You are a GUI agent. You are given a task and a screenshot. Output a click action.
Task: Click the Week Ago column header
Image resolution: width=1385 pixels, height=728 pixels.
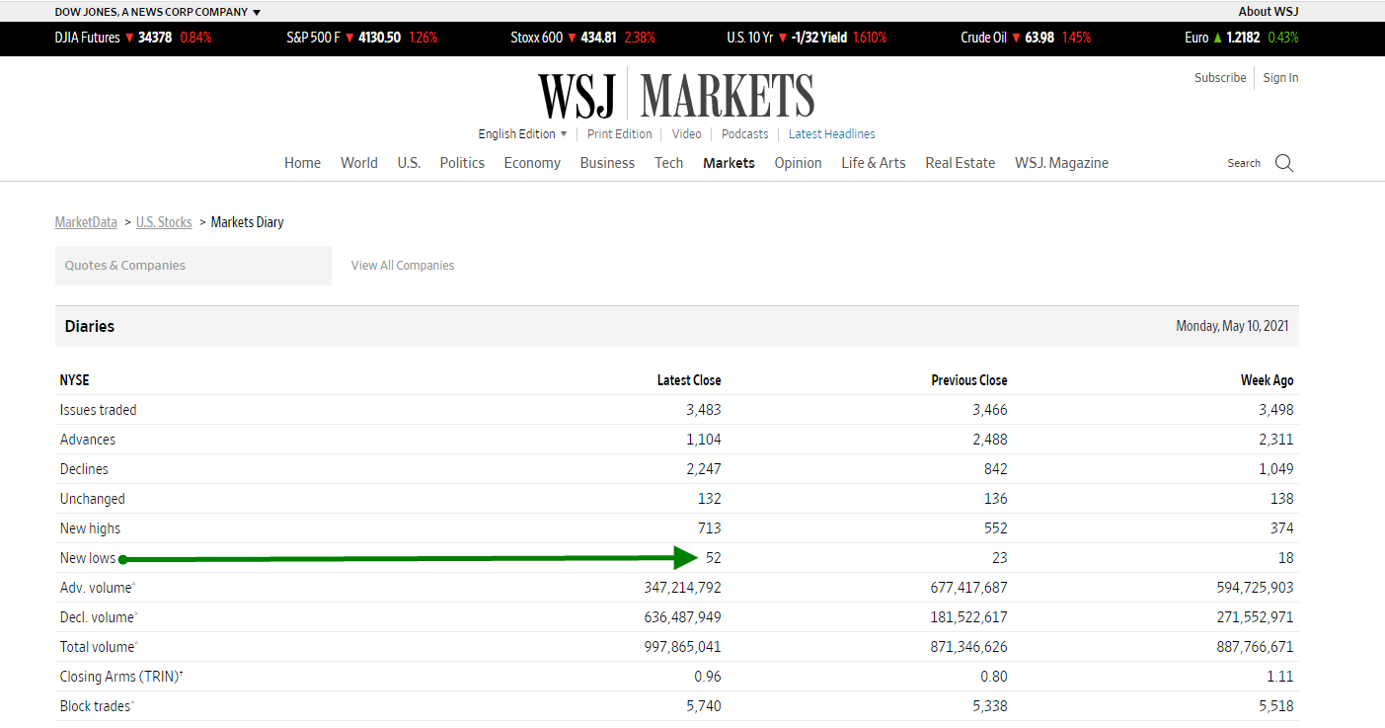coord(1267,380)
